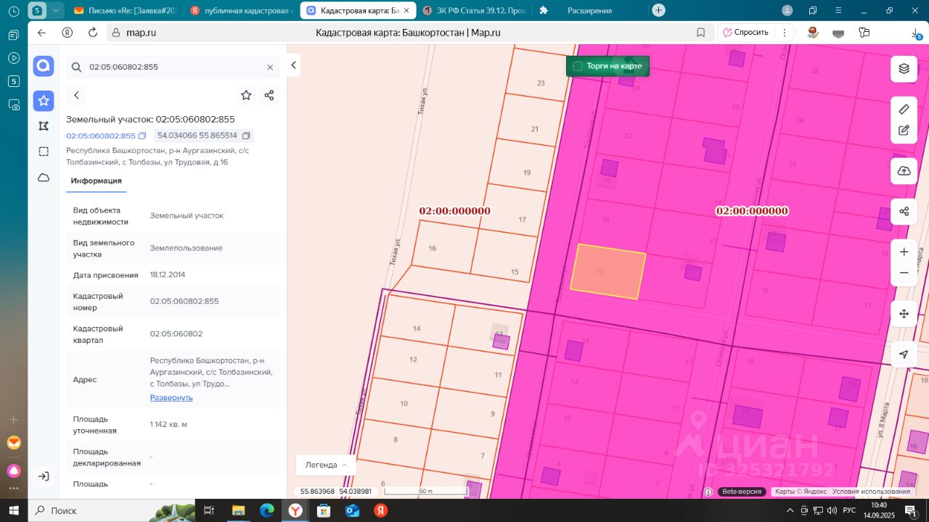Select the ruler measurement tool
Screen dimensions: 929x522
[x=904, y=109]
